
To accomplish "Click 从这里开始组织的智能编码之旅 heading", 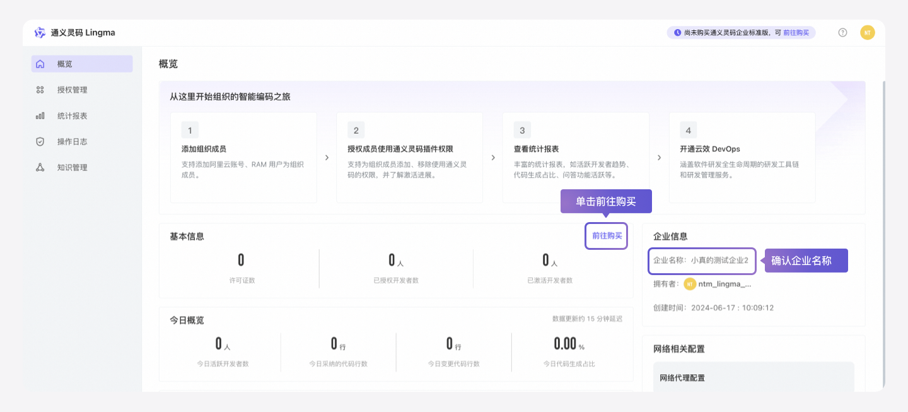I will click(x=230, y=97).
